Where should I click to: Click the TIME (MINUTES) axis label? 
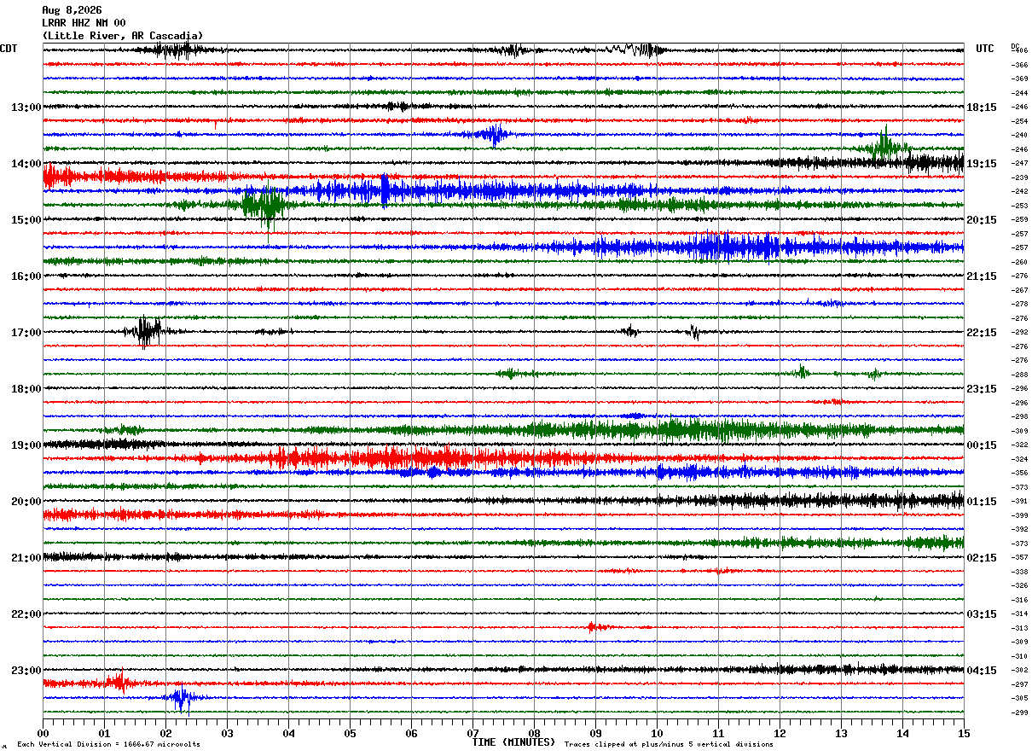[513, 742]
